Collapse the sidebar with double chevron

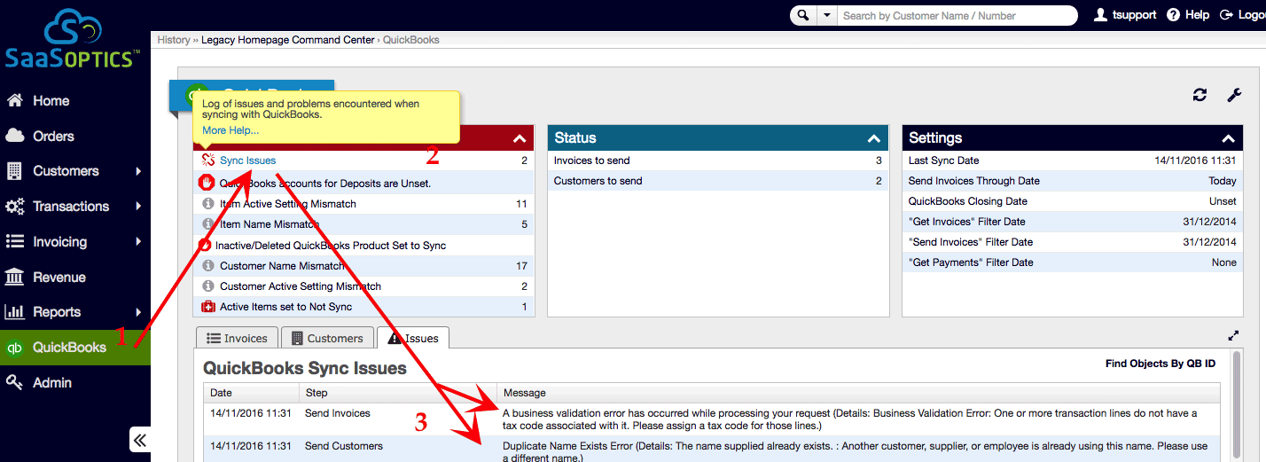[x=140, y=440]
